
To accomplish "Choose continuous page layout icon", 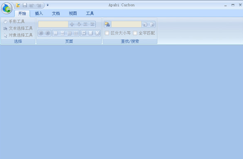I will pyautogui.click(x=62, y=33).
